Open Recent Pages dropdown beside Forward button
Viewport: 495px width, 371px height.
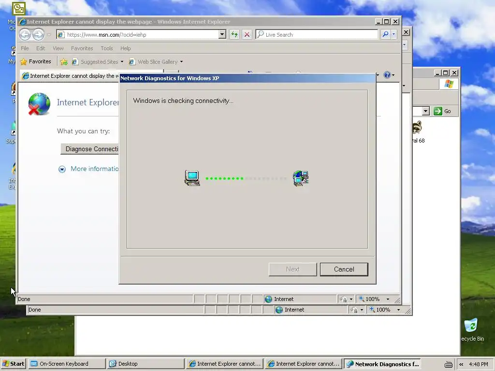coord(49,35)
